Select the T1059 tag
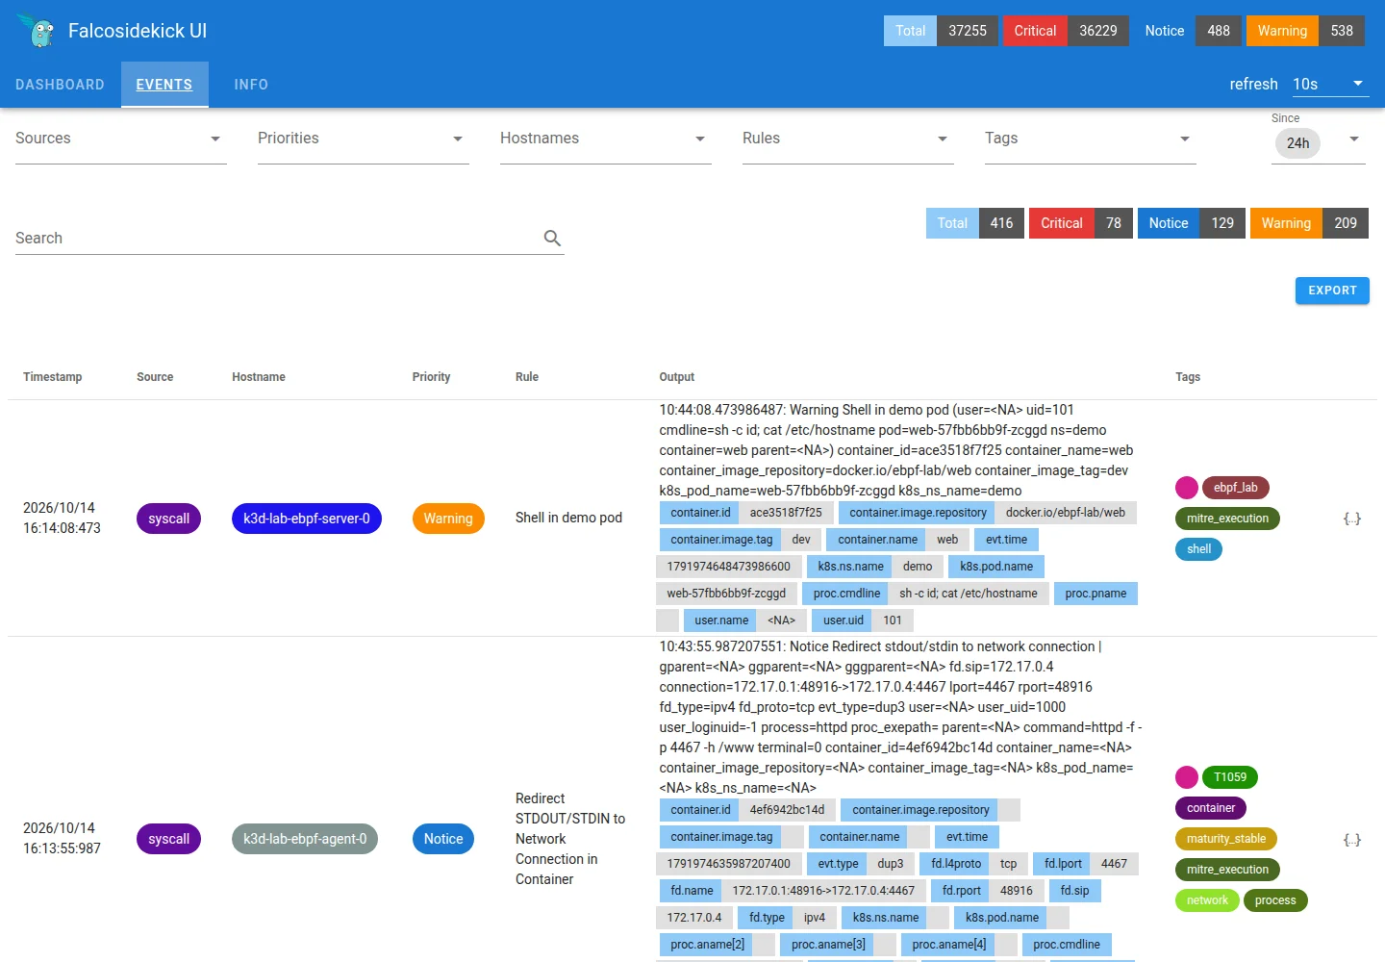 pos(1230,777)
